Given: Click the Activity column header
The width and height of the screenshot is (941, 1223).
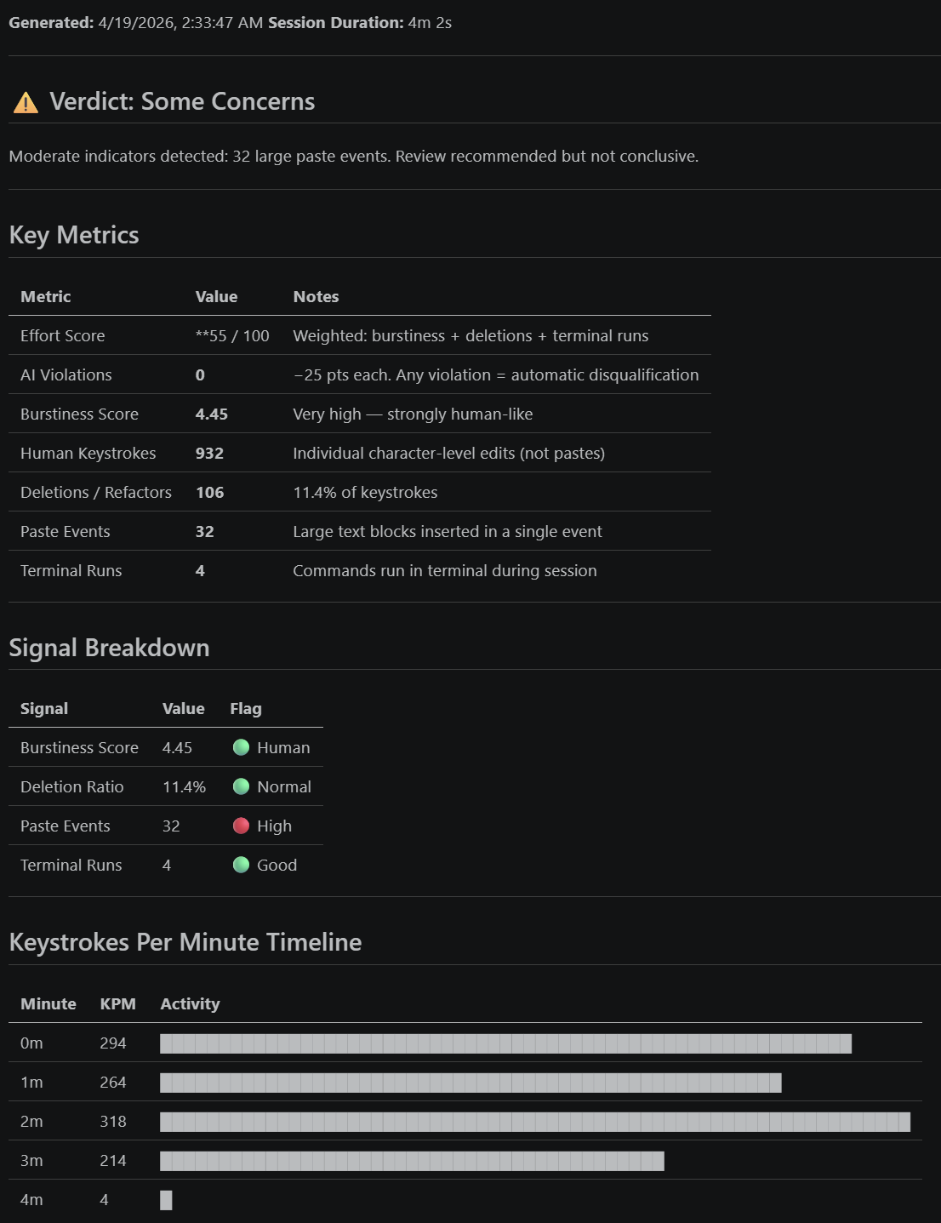Looking at the screenshot, I should [x=190, y=1003].
